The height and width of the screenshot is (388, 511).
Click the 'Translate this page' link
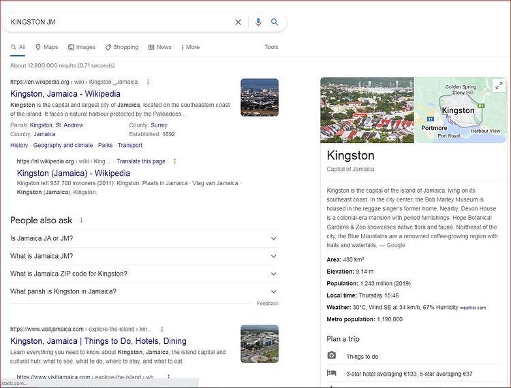(x=141, y=161)
